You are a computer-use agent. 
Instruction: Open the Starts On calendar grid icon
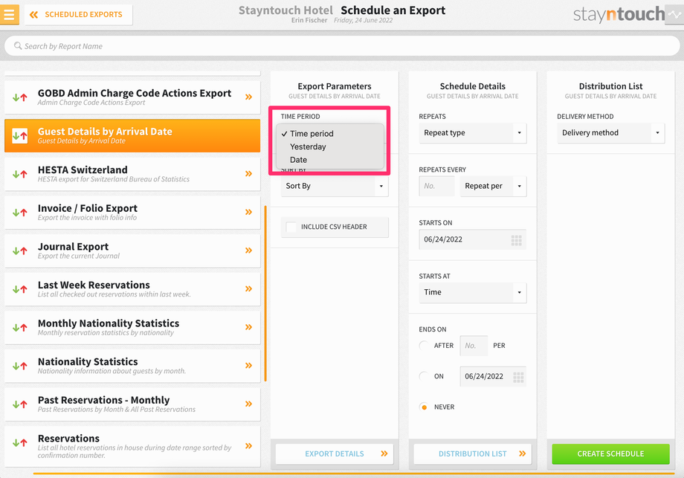pyautogui.click(x=517, y=240)
